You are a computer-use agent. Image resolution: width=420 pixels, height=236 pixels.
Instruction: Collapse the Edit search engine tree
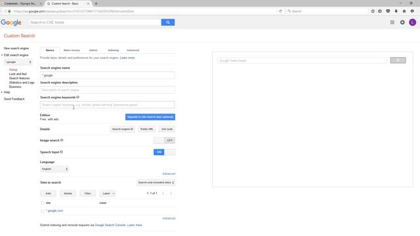pos(2,55)
